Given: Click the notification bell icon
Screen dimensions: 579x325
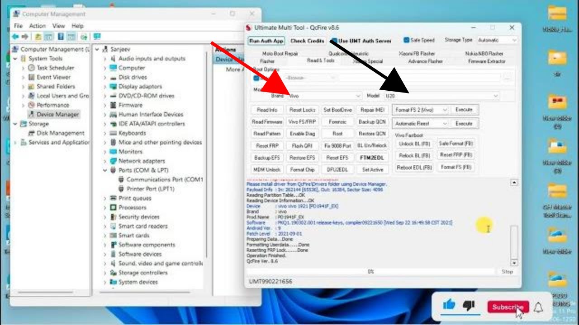Looking at the screenshot, I should 538,308.
